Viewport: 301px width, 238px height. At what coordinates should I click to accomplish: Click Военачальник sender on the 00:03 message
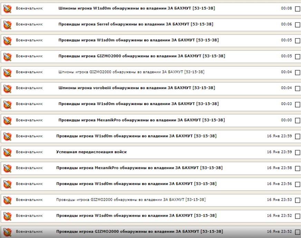(29, 104)
